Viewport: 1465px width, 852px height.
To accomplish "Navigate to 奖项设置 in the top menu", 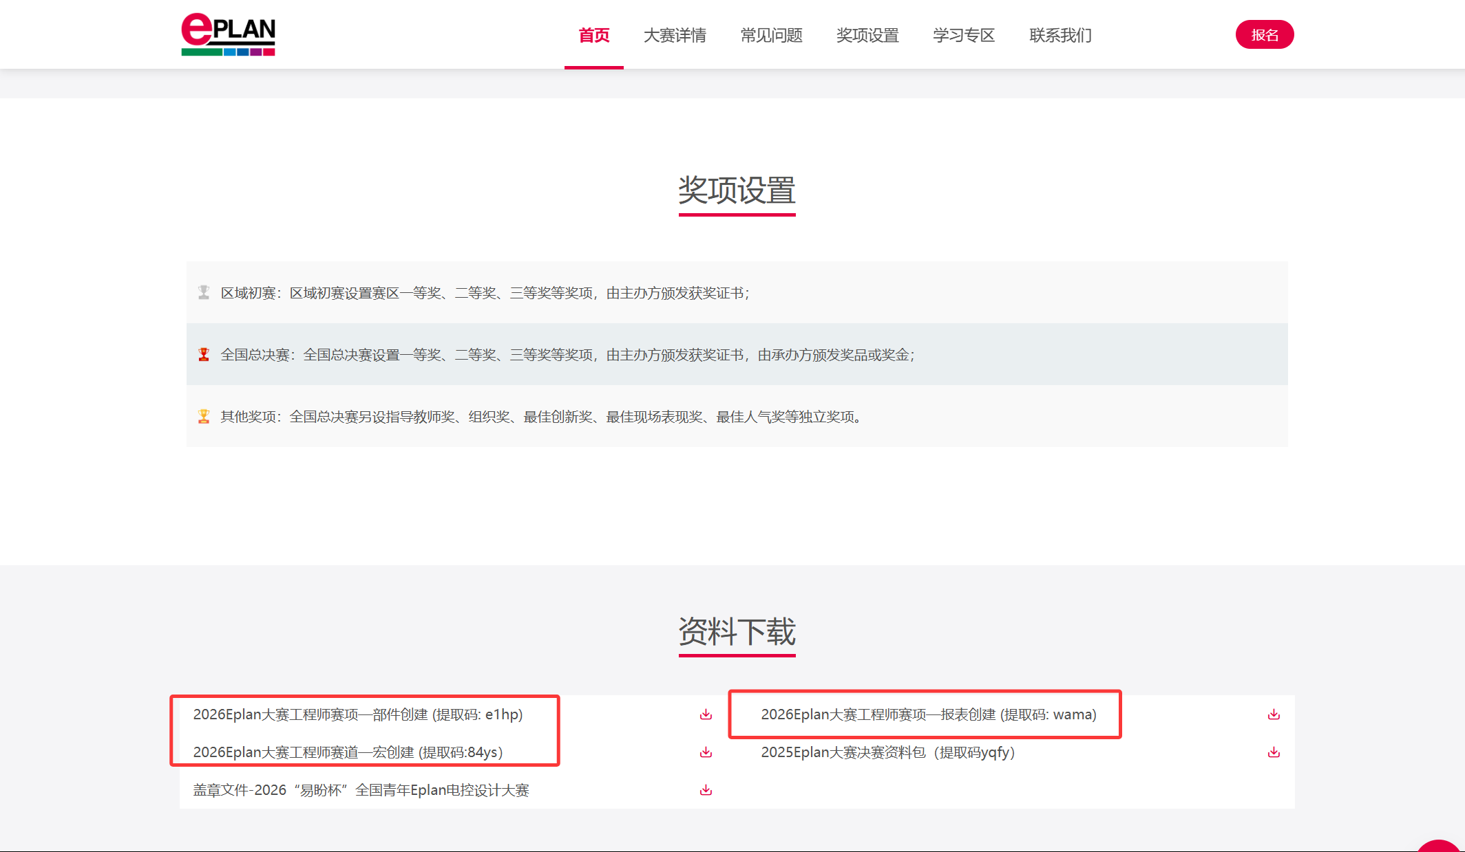I will (867, 35).
